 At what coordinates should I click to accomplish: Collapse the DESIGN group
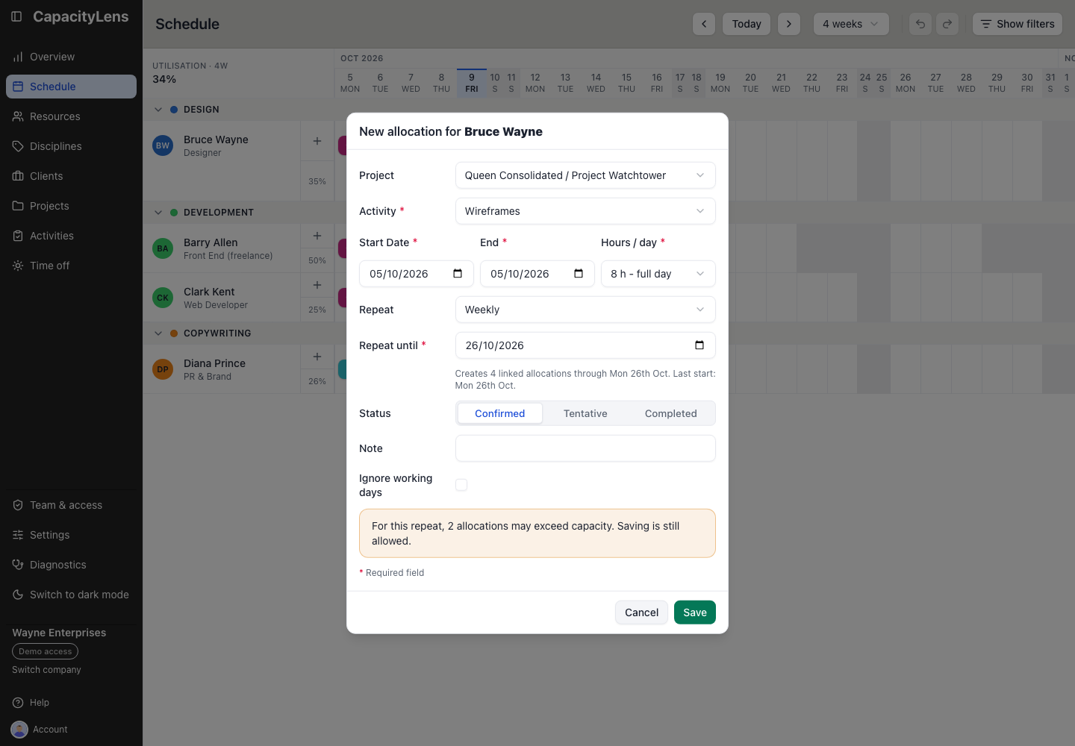tap(158, 110)
